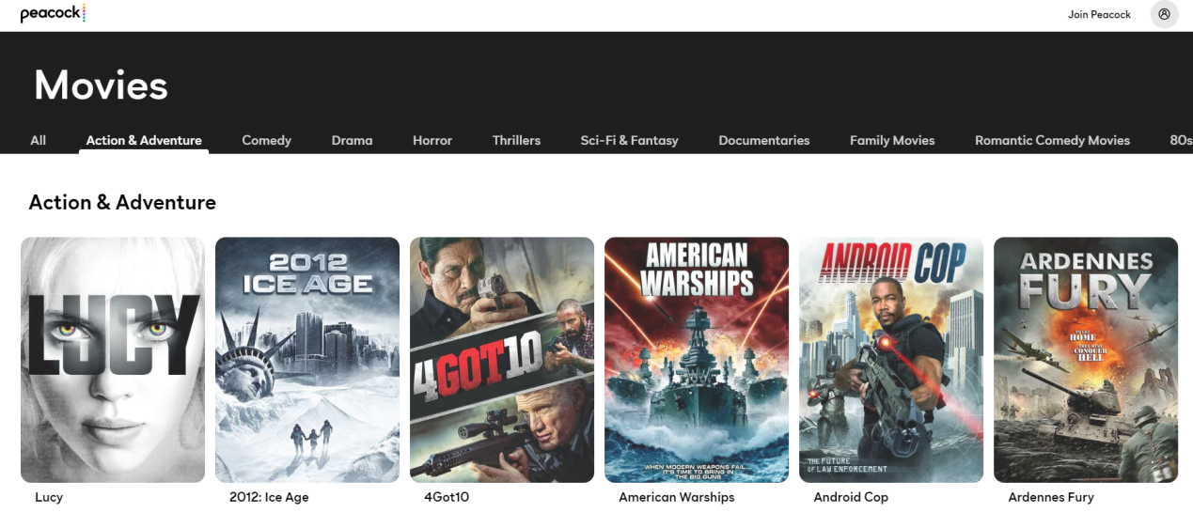Image resolution: width=1193 pixels, height=528 pixels.
Task: Switch to the Drama tab
Action: tap(352, 140)
